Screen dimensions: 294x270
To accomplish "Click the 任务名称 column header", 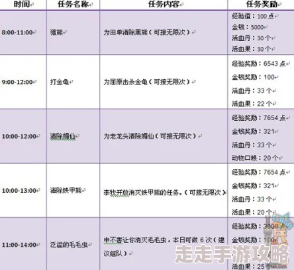I will pos(73,4).
